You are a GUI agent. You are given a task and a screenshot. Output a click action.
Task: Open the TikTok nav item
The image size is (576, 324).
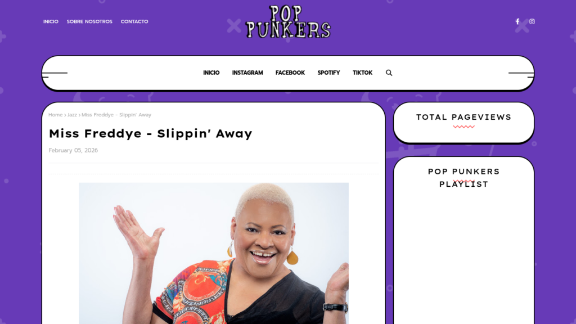(x=362, y=73)
